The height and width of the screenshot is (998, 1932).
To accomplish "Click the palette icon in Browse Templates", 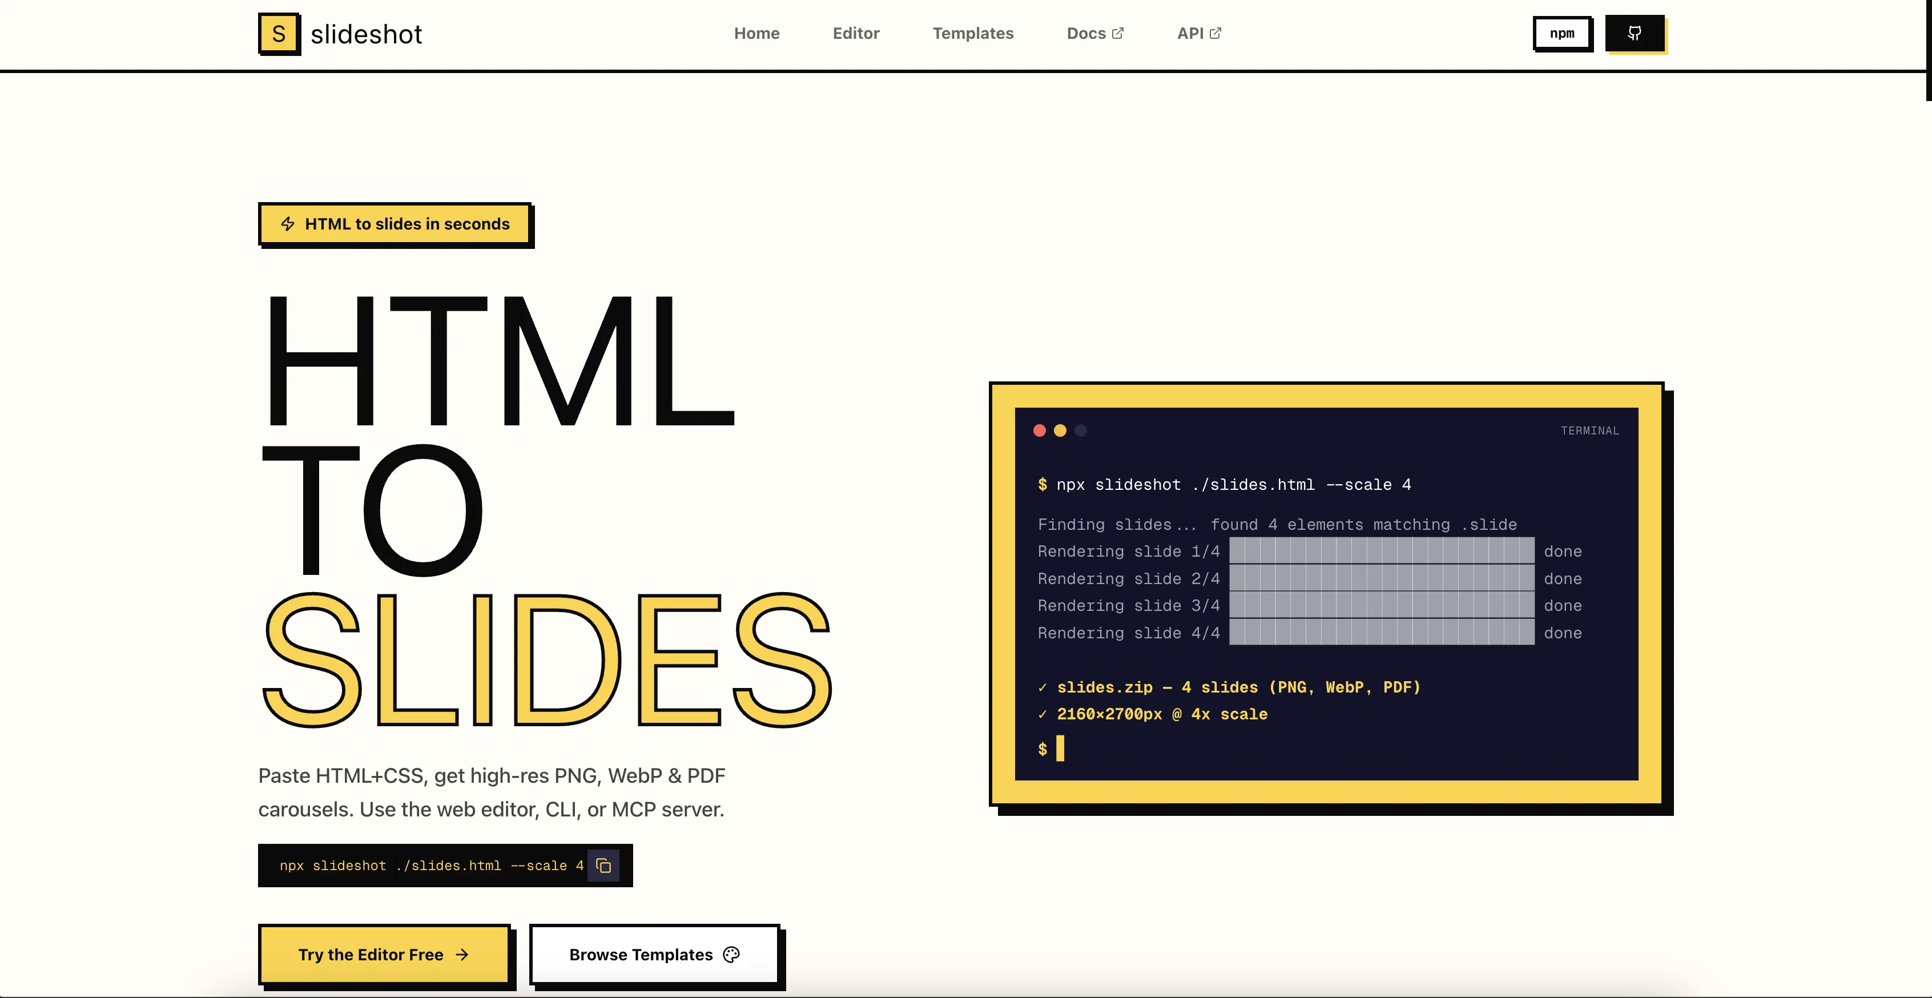I will tap(731, 955).
